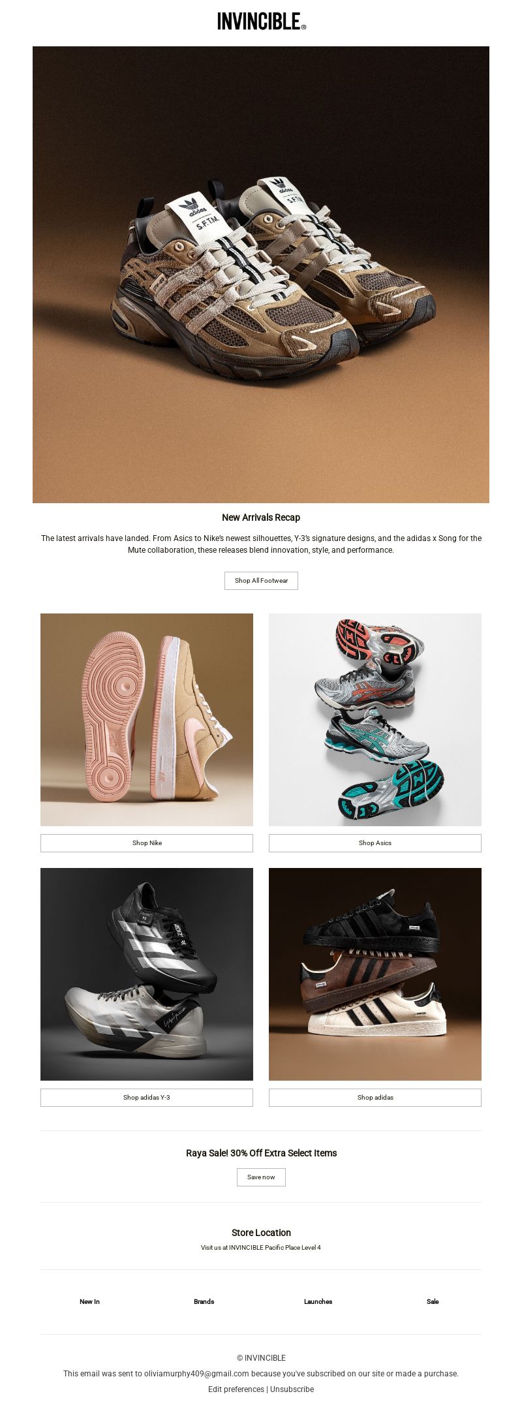
Task: Click the Shop All Footwear button
Action: click(261, 581)
